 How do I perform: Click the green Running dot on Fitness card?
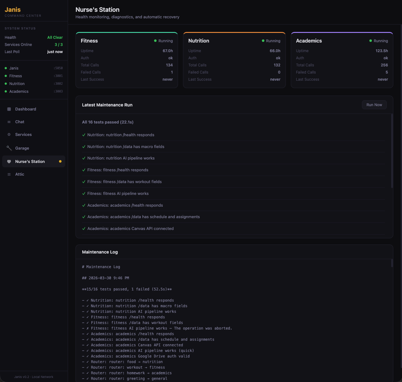pyautogui.click(x=155, y=41)
